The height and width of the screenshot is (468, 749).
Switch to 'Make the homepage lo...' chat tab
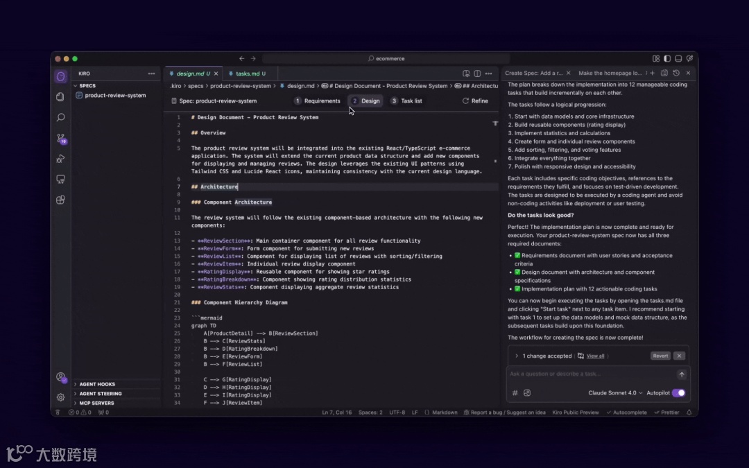click(610, 73)
